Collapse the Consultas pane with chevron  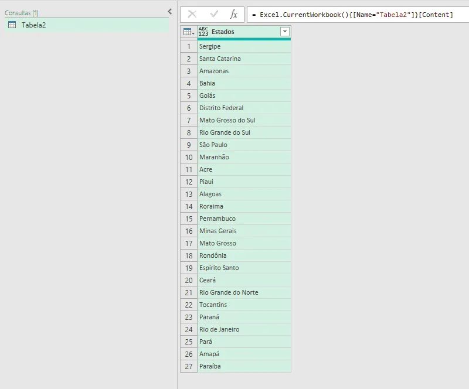[169, 12]
